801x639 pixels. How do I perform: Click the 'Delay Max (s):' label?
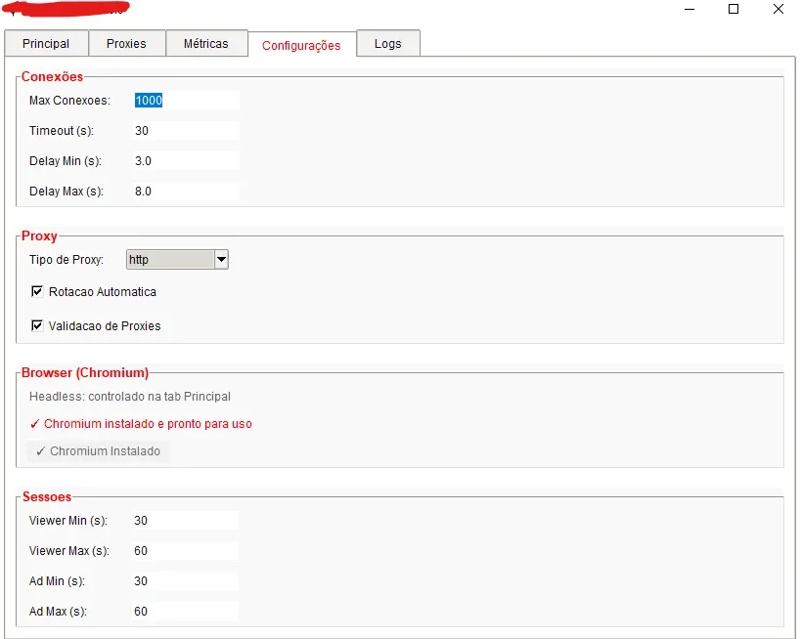point(67,192)
